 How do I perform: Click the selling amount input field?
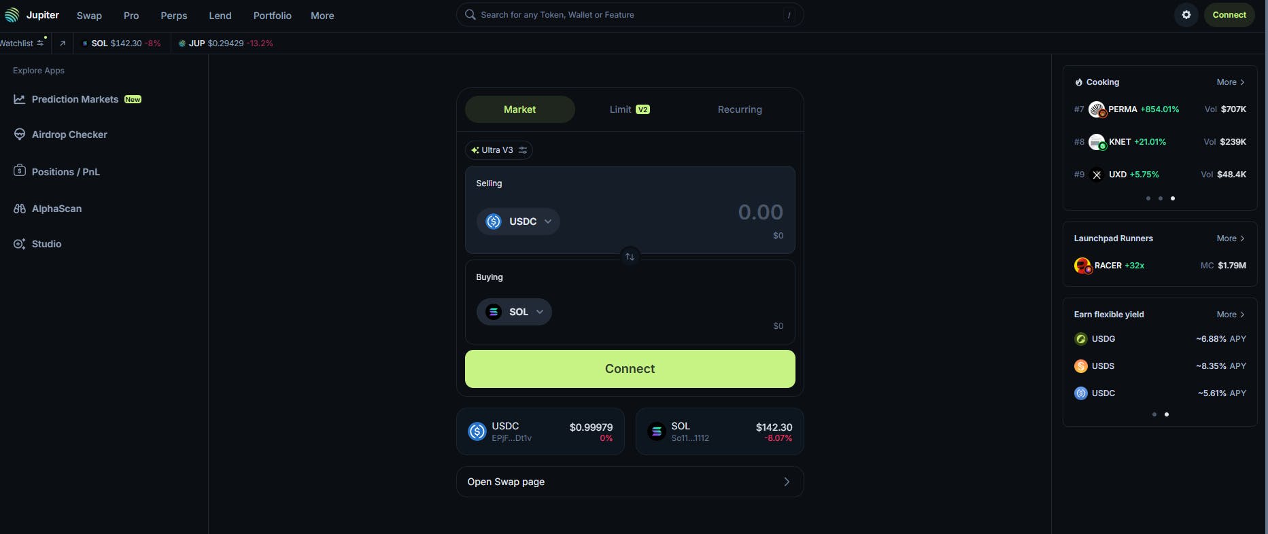(x=707, y=213)
